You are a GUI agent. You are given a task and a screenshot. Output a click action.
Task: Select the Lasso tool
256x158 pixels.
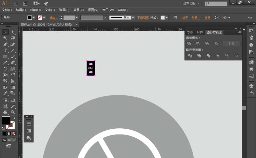(x=13, y=38)
